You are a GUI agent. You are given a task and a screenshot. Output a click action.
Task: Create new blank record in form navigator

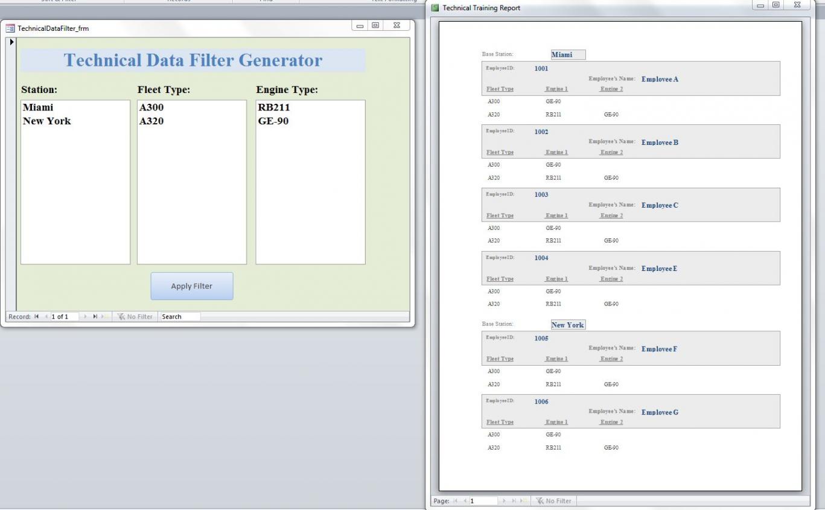click(104, 316)
